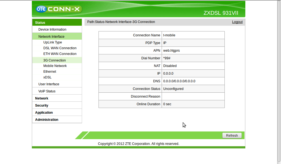This screenshot has width=281, height=164.
Task: Click the Connection Name label
Action: (147, 35)
